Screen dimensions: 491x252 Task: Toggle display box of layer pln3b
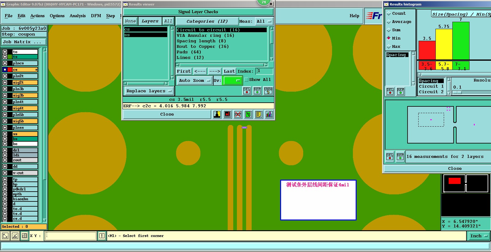5,89
